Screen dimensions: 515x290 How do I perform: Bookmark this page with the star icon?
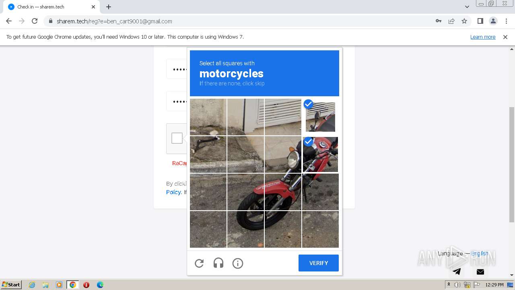[x=464, y=21]
